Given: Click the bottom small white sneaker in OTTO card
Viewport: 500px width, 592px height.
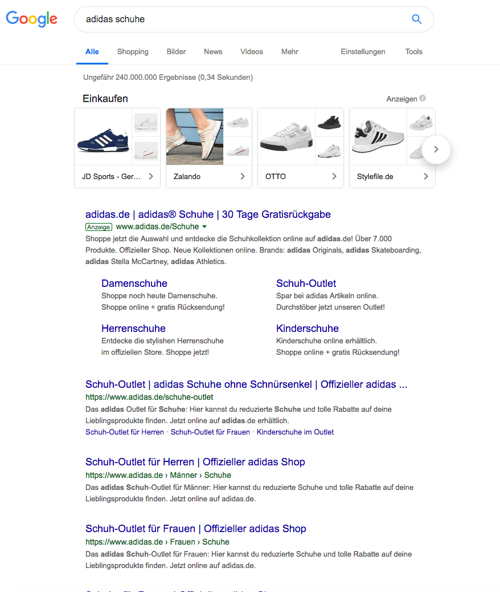Looking at the screenshot, I should click(x=329, y=151).
